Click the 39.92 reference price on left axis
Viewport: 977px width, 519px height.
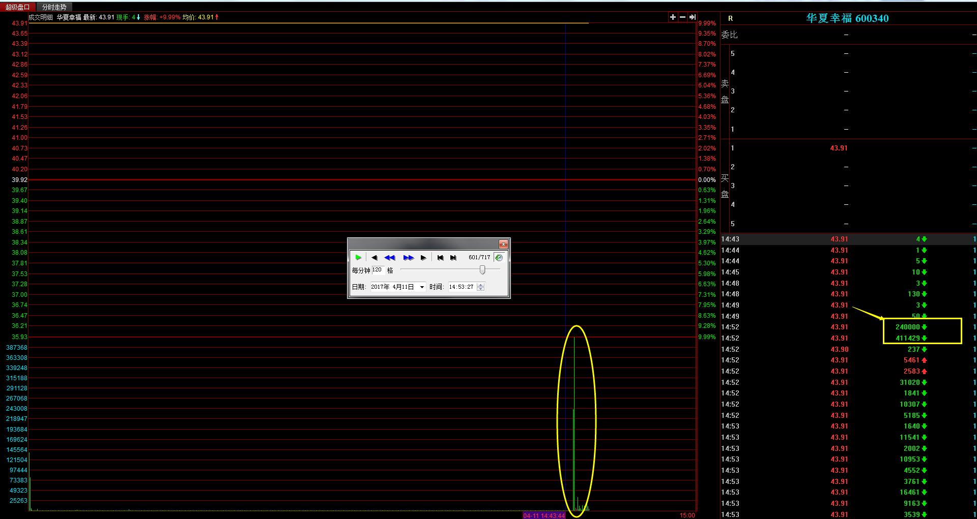(x=20, y=180)
